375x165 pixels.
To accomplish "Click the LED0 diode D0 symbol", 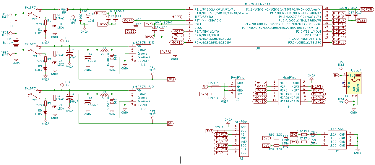I will pyautogui.click(x=54, y=26).
